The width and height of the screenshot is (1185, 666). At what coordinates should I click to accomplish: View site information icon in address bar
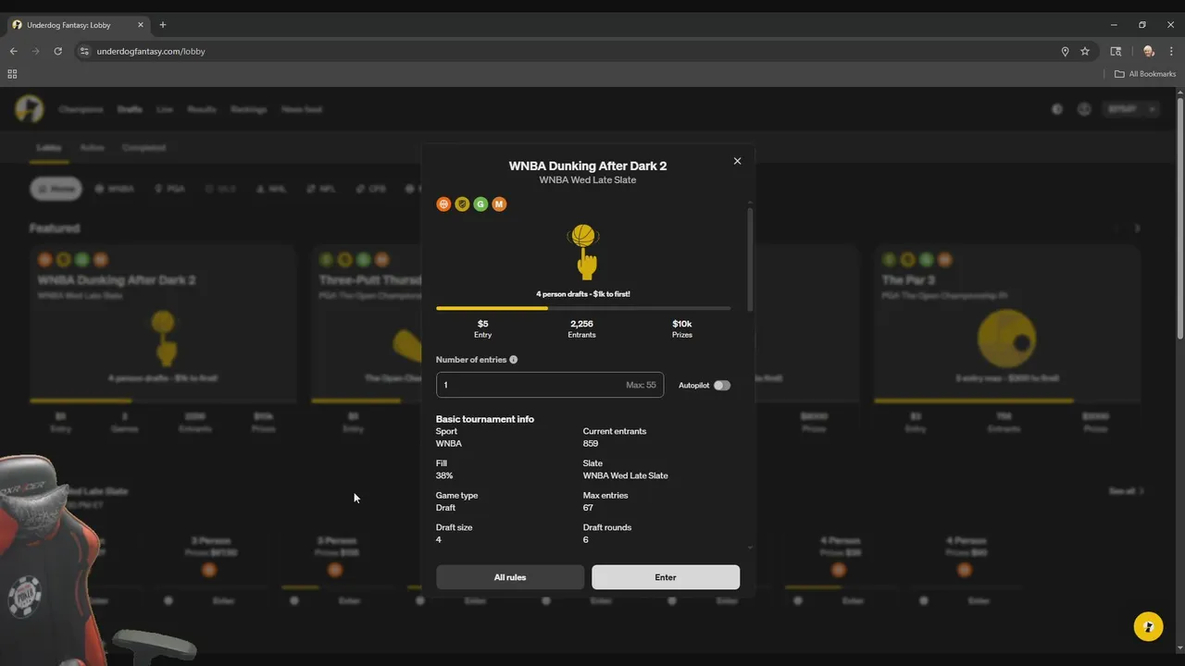pos(84,51)
